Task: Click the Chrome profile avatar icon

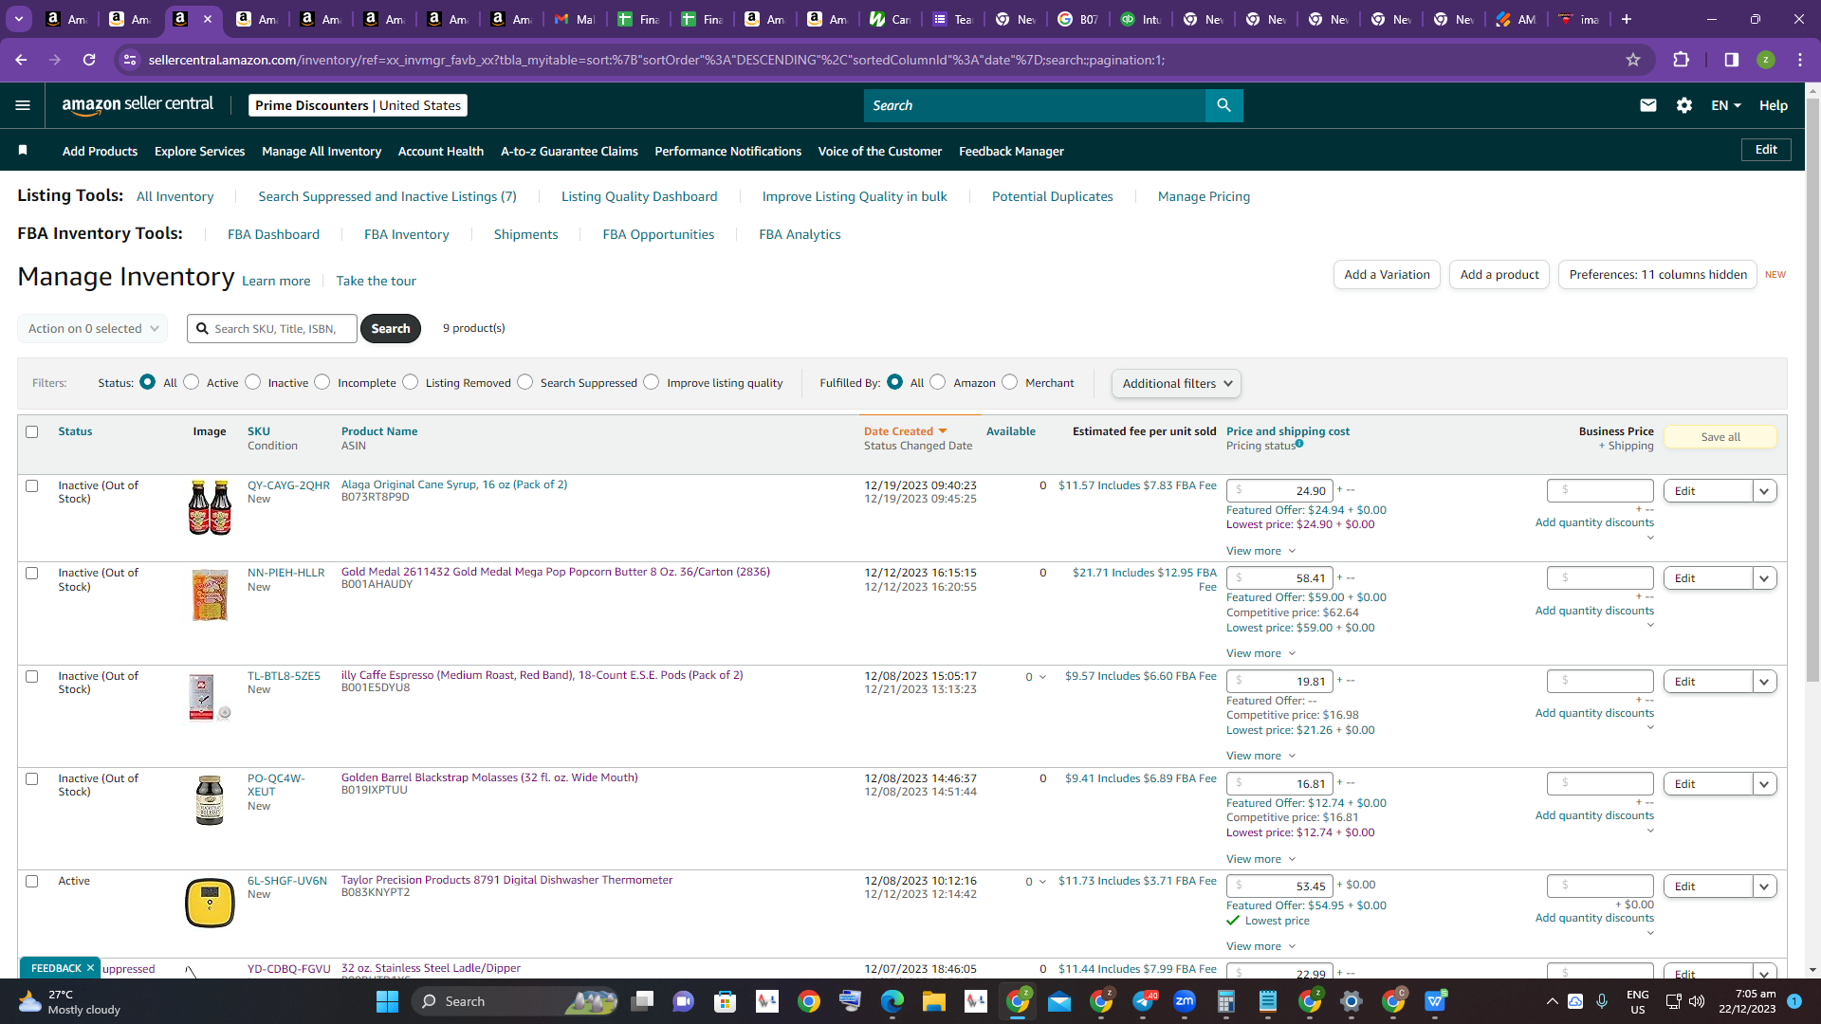Action: [x=1766, y=60]
